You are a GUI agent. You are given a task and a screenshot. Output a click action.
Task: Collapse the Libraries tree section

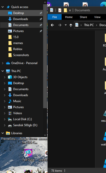click(x=3, y=133)
